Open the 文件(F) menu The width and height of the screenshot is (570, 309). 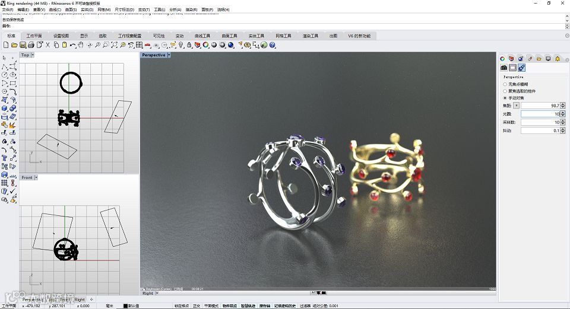[8, 10]
